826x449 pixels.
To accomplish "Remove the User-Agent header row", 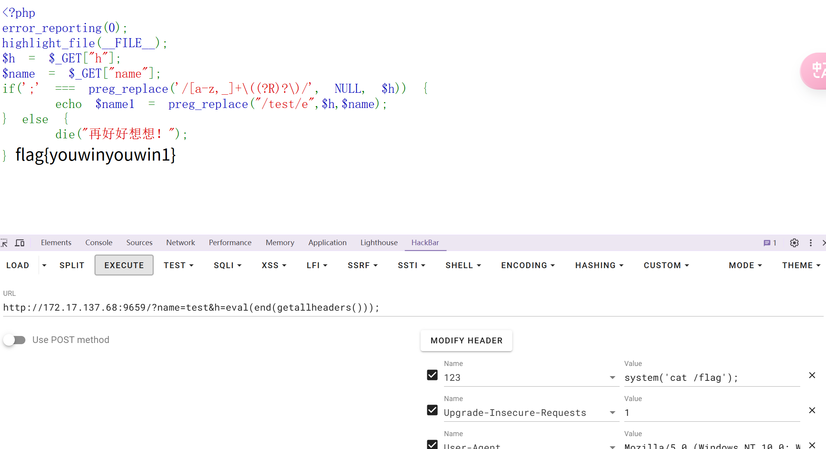I will click(x=812, y=445).
